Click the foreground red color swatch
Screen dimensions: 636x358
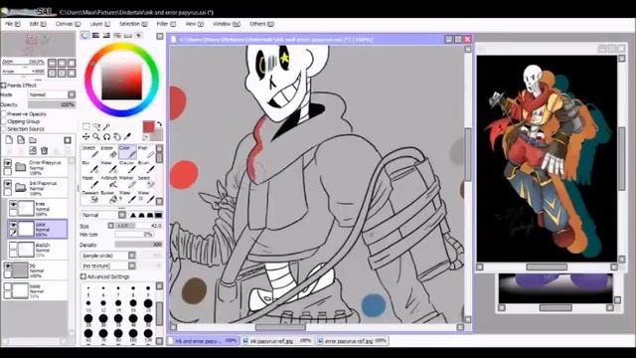click(x=148, y=127)
